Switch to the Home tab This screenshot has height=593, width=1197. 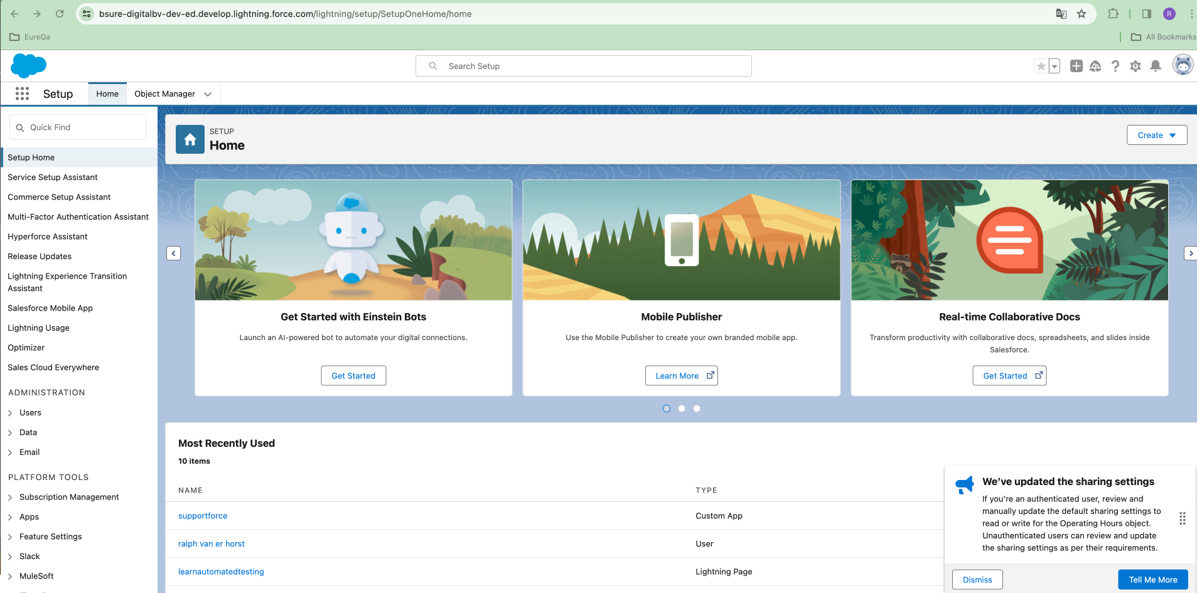pyautogui.click(x=107, y=93)
